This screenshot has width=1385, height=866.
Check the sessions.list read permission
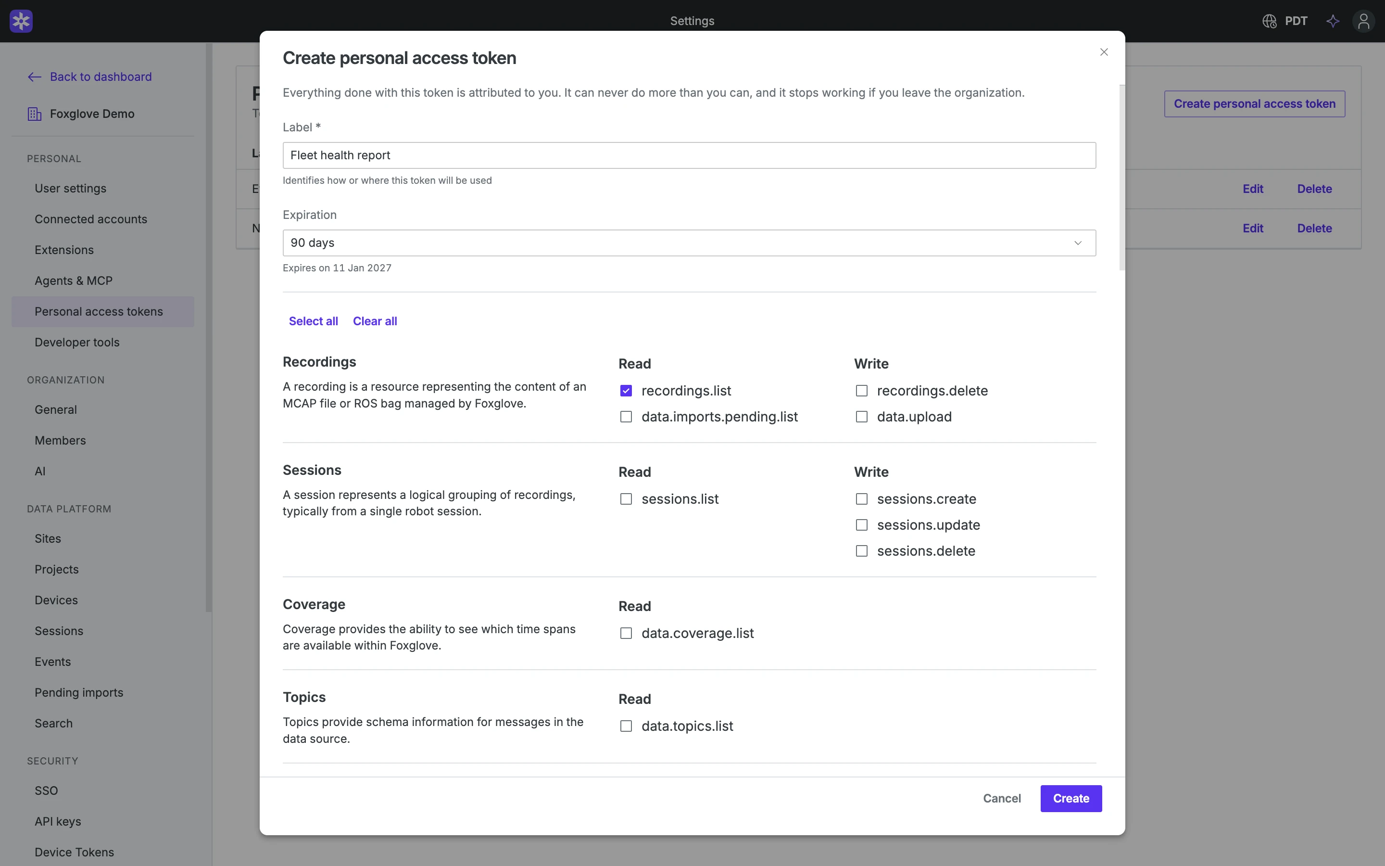pos(626,499)
